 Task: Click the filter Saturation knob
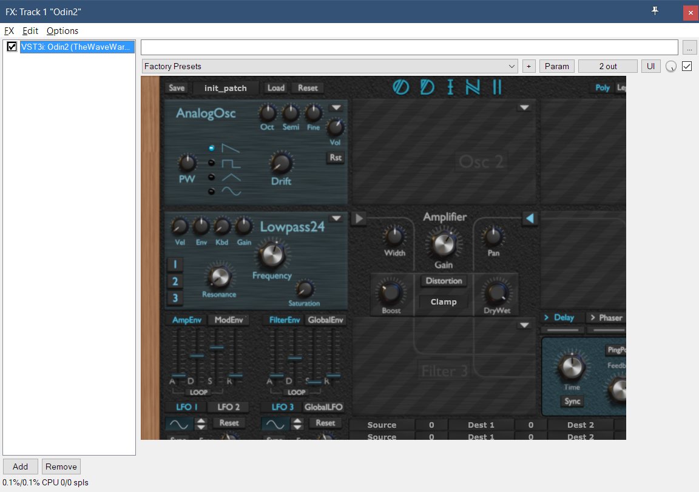[x=305, y=289]
